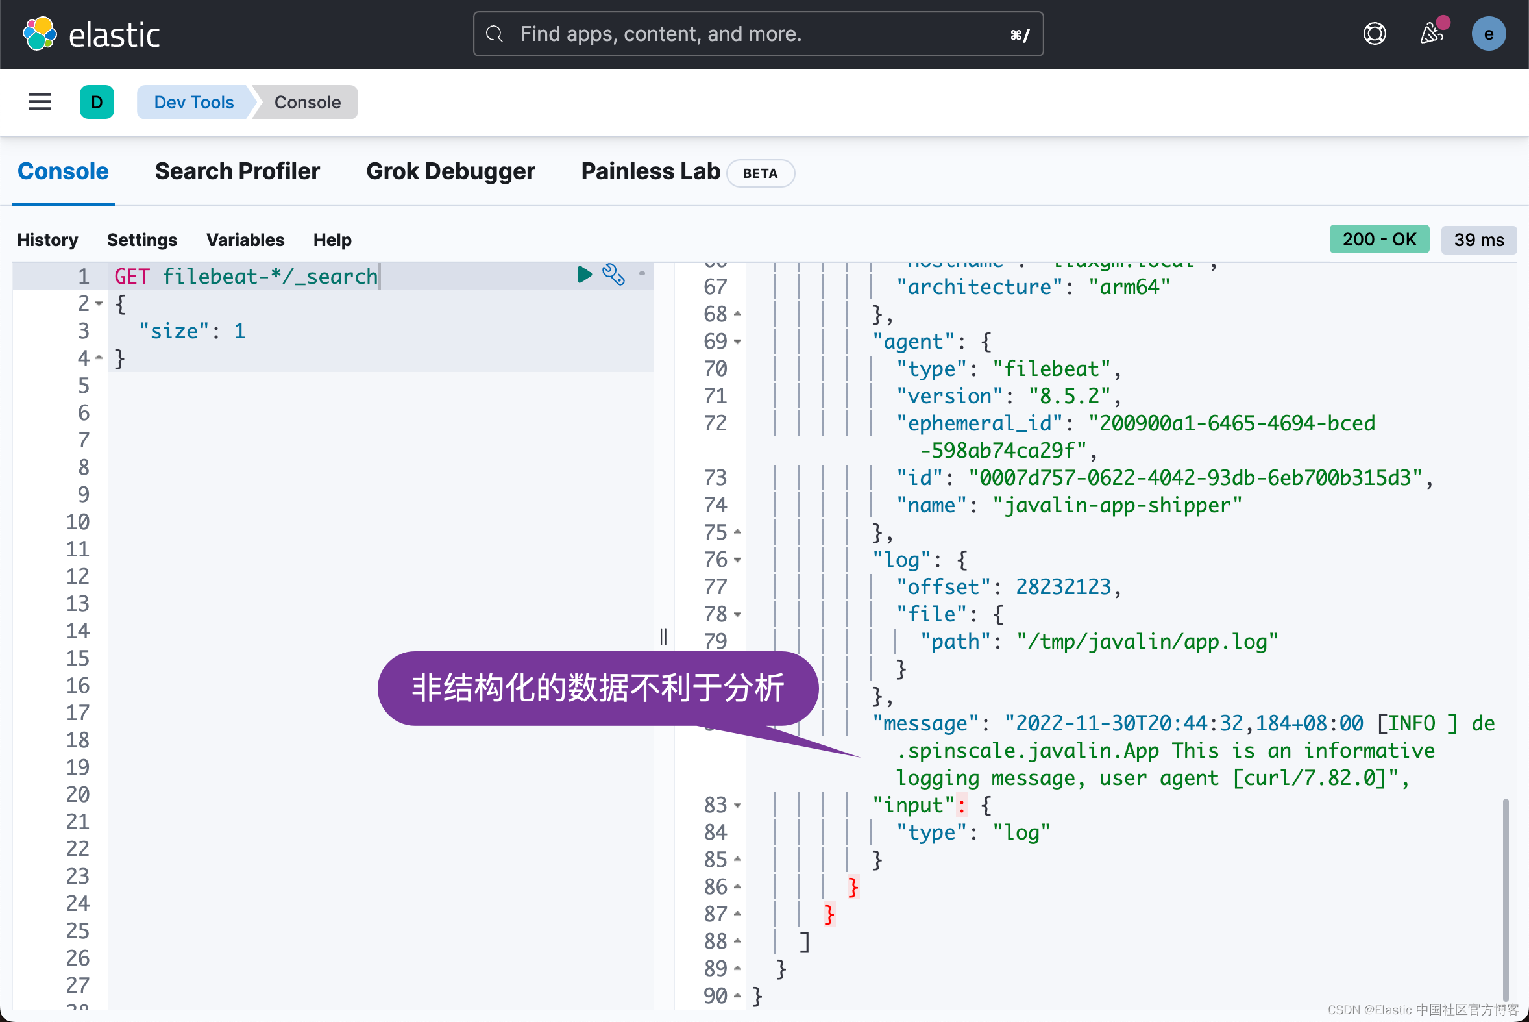Viewport: 1529px width, 1022px height.
Task: Collapse the request body at line 2
Action: point(99,304)
